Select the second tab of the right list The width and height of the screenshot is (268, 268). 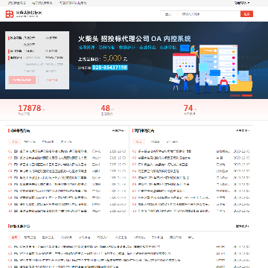(x=155, y=141)
